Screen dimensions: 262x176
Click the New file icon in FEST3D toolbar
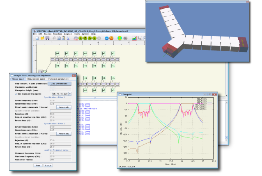[x=37, y=38]
